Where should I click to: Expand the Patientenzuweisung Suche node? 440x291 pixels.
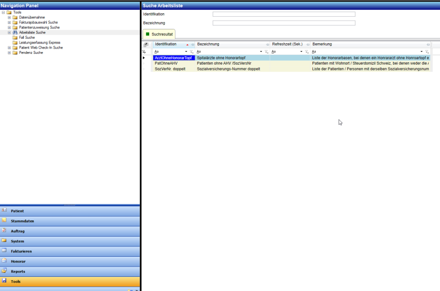pyautogui.click(x=9, y=27)
